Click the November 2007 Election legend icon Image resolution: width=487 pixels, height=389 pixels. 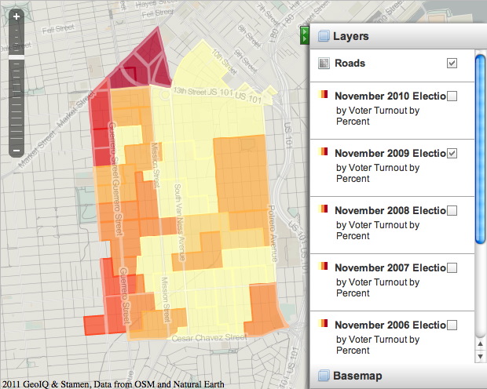(323, 267)
